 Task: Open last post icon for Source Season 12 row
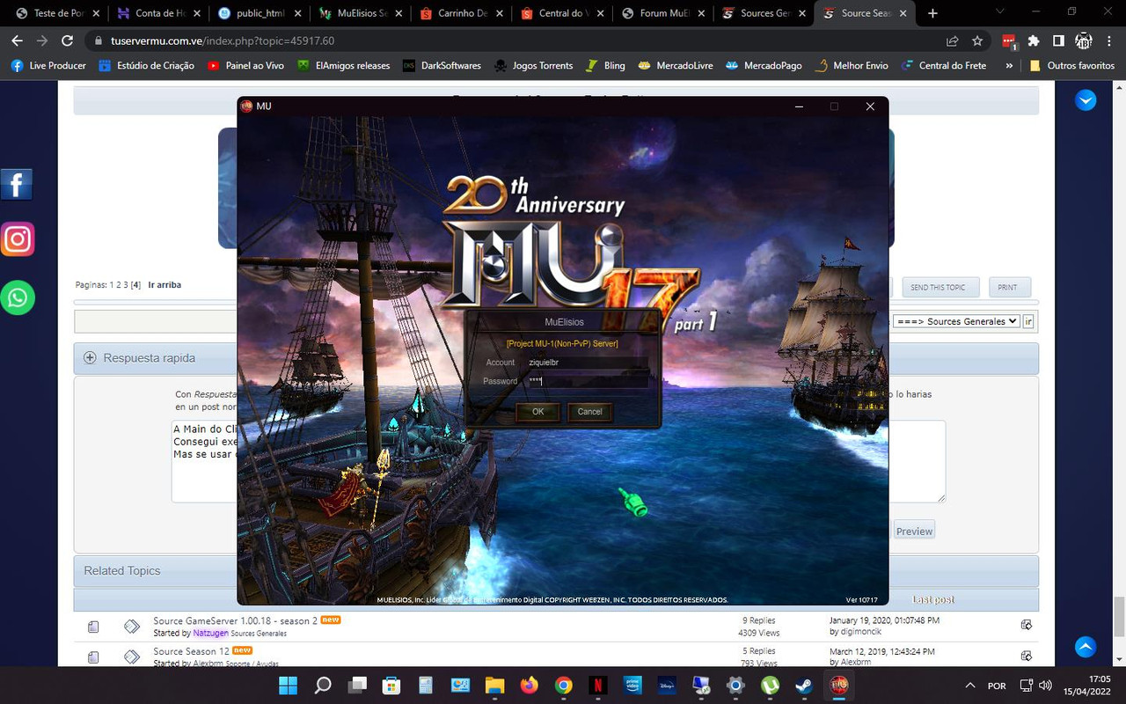(1026, 656)
